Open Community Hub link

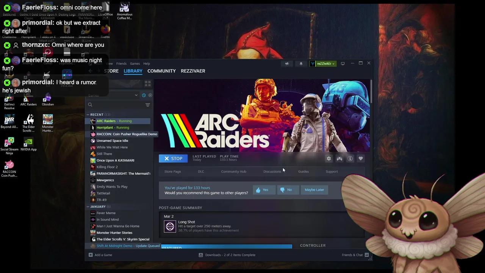click(x=233, y=171)
